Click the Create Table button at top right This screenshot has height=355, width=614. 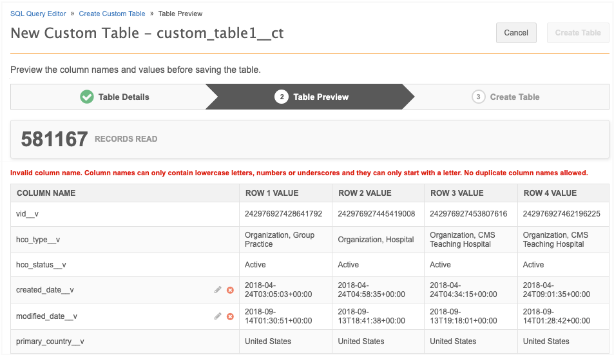pos(578,33)
